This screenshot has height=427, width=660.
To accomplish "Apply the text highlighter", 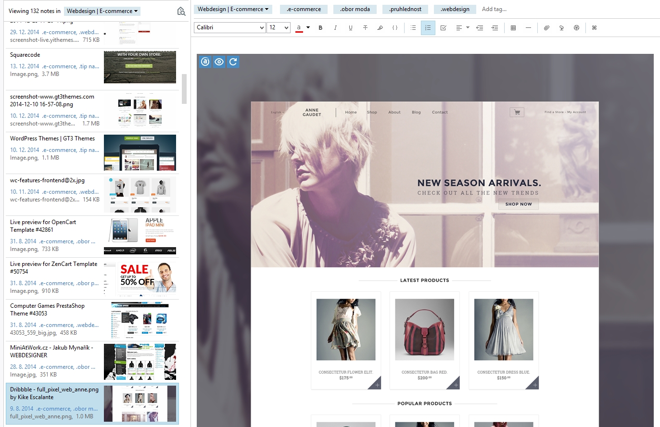I will coord(380,28).
